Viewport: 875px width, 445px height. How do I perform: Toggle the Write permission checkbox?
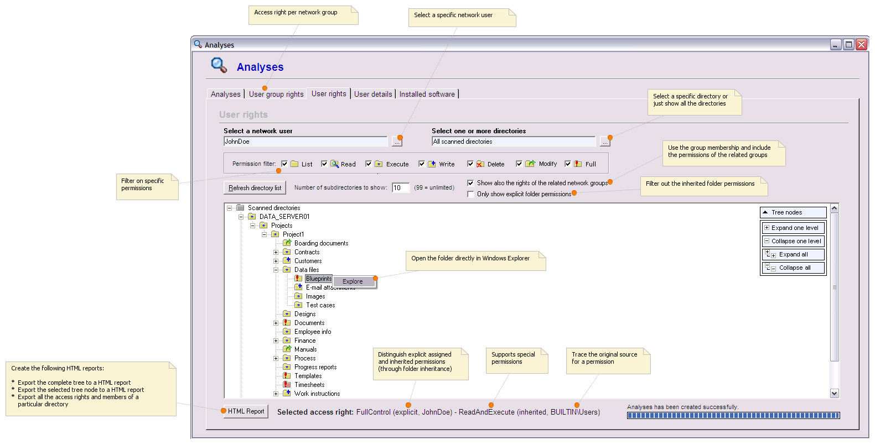click(x=422, y=164)
